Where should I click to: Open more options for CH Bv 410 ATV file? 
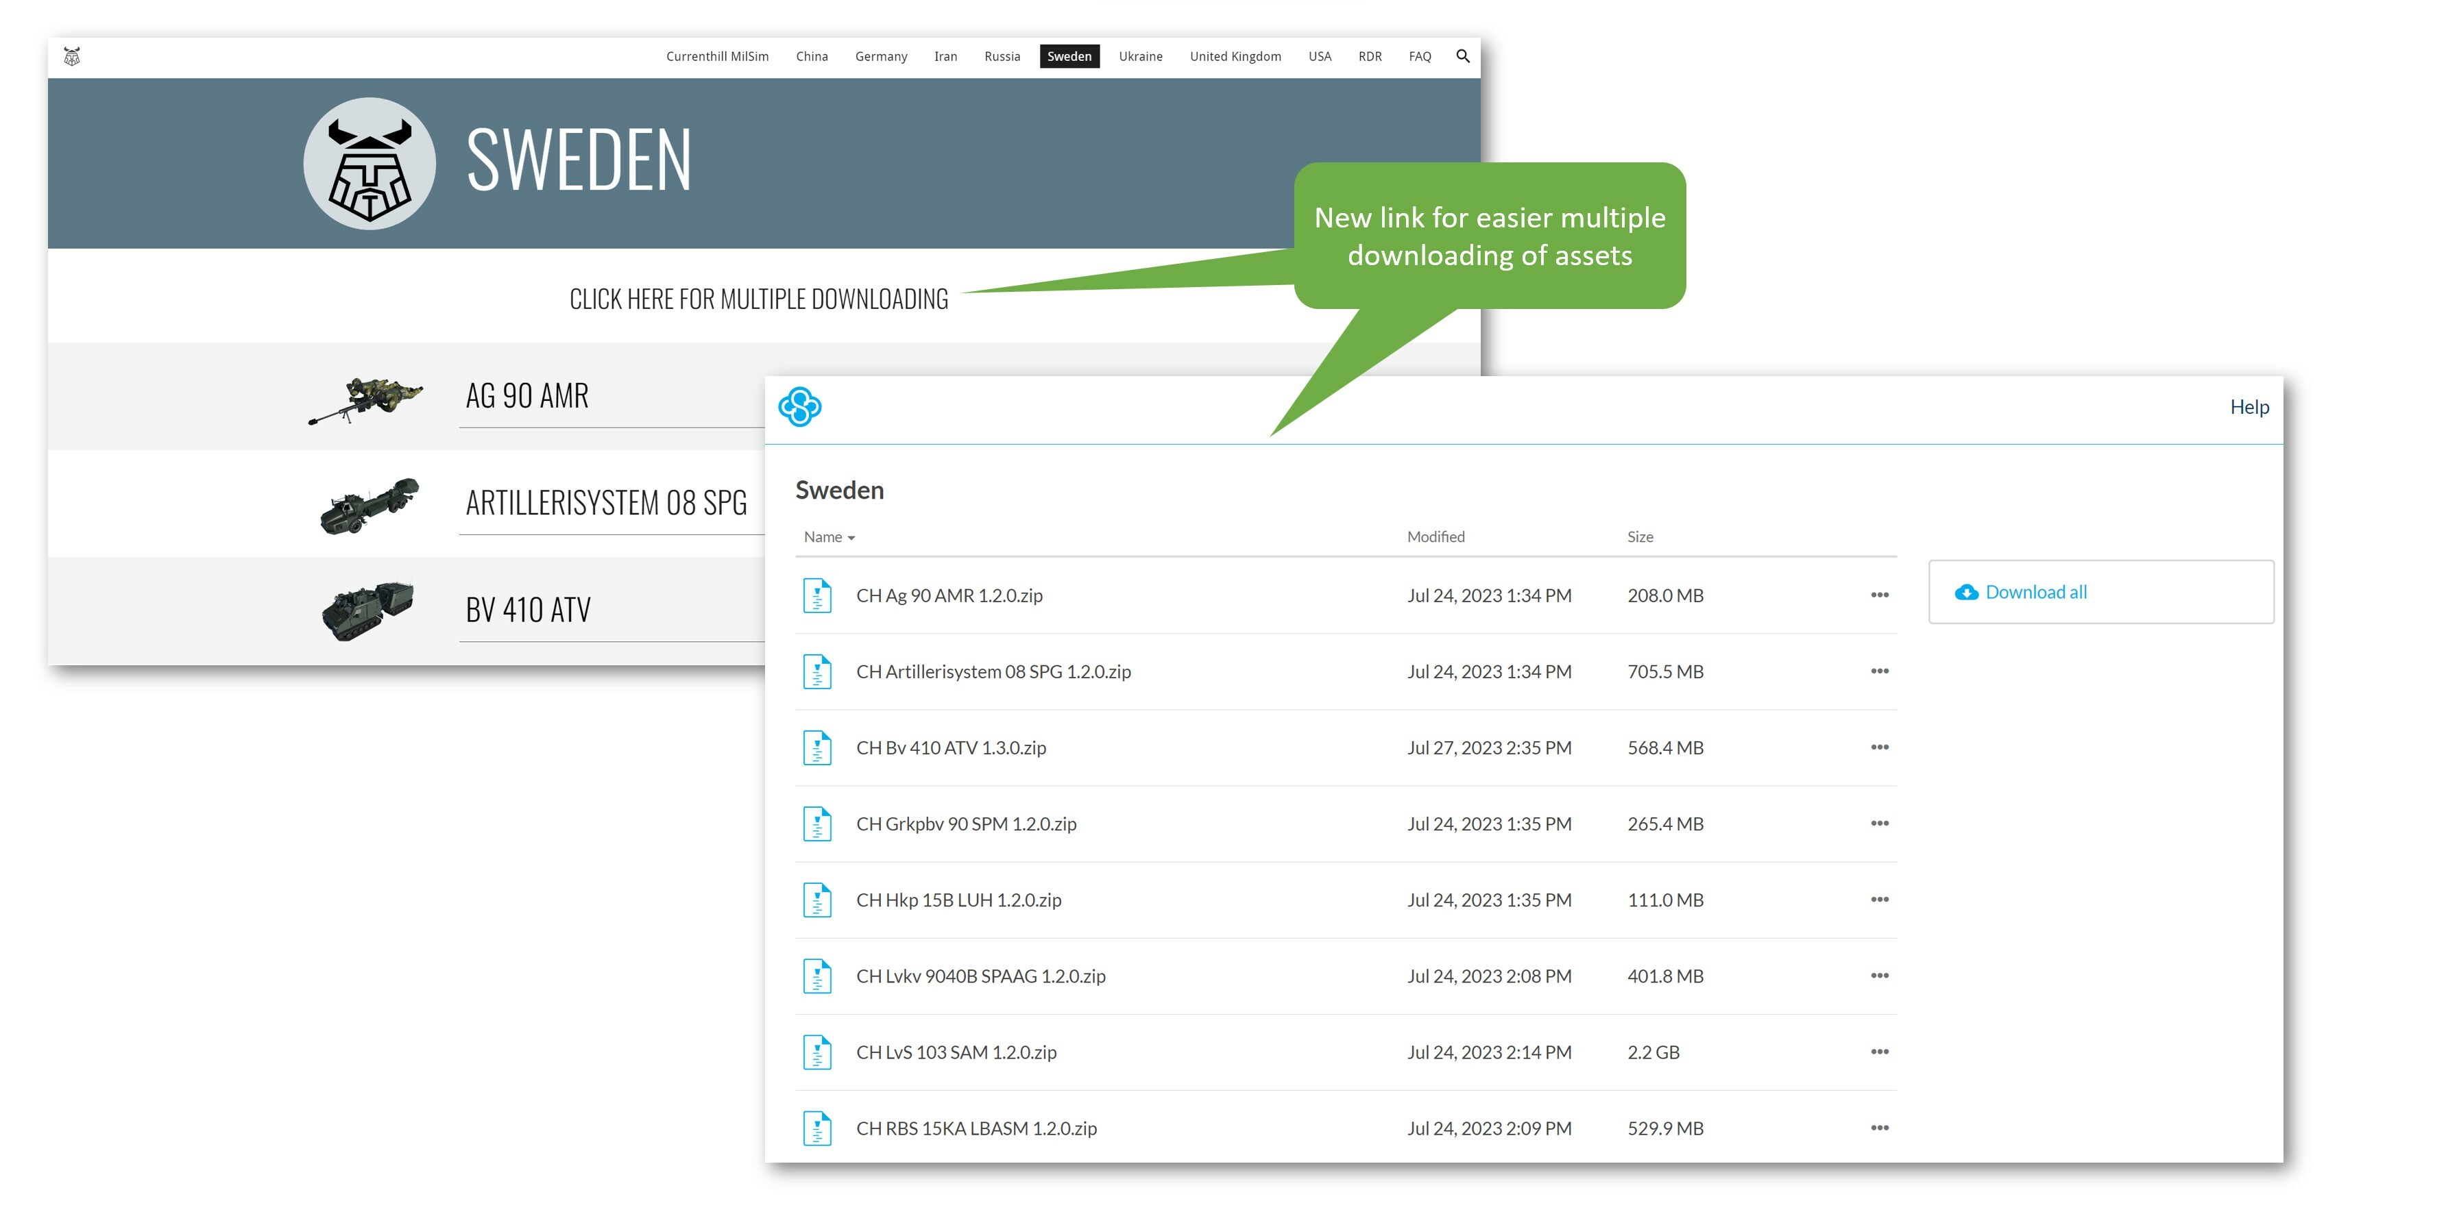[1880, 747]
